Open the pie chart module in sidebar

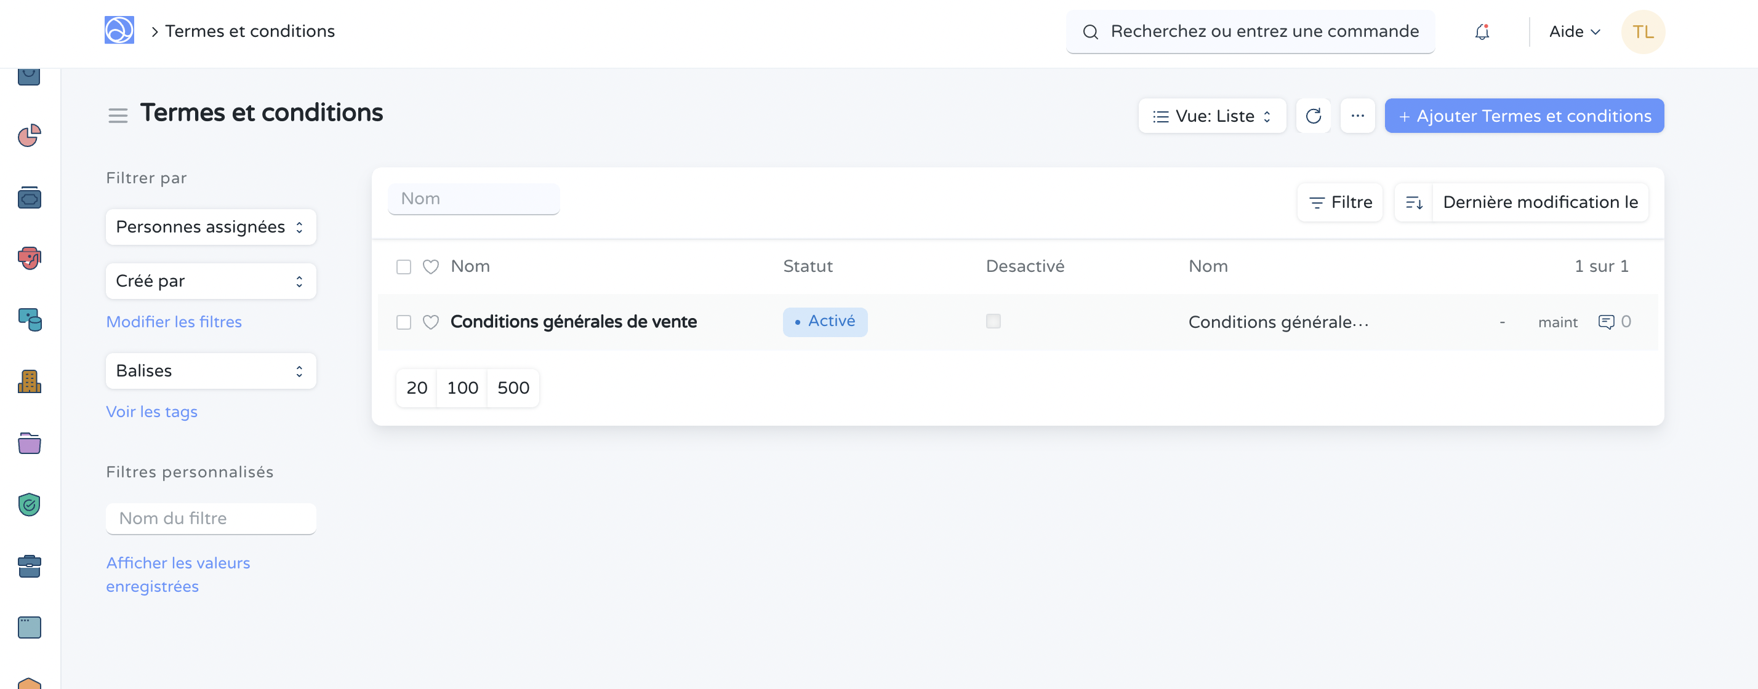30,137
